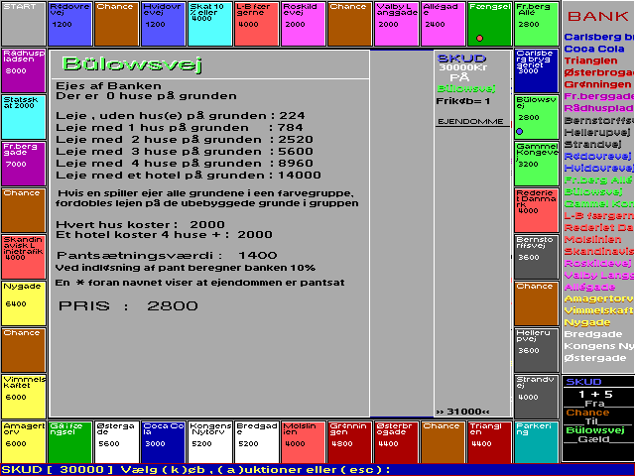The width and height of the screenshot is (635, 476).
Task: Click Carlsberg in the BANK list
Action: (598, 37)
